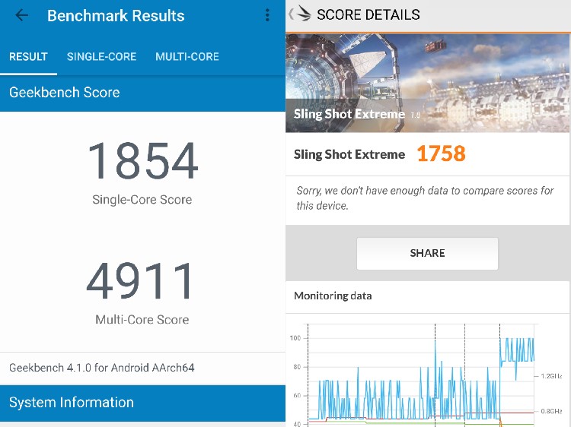Select the 4911 multi-core score value
The width and height of the screenshot is (571, 427).
139,281
